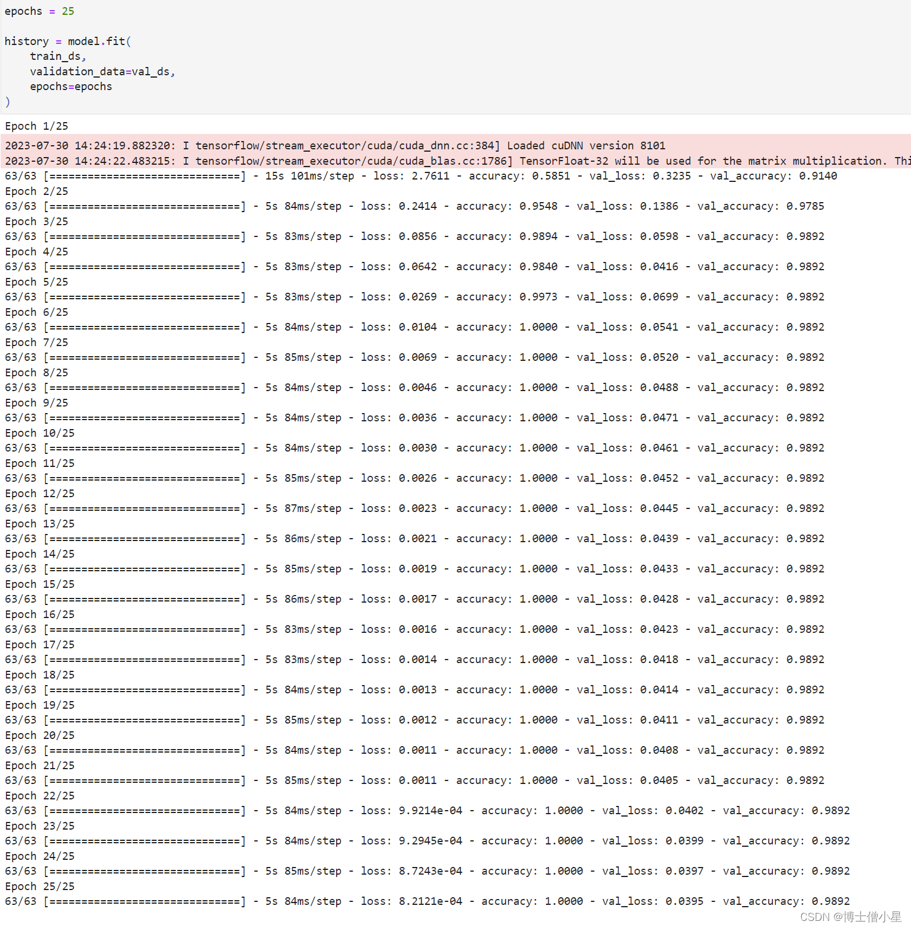Click the accuracy value 0.9840
911x928 pixels.
tap(539, 267)
